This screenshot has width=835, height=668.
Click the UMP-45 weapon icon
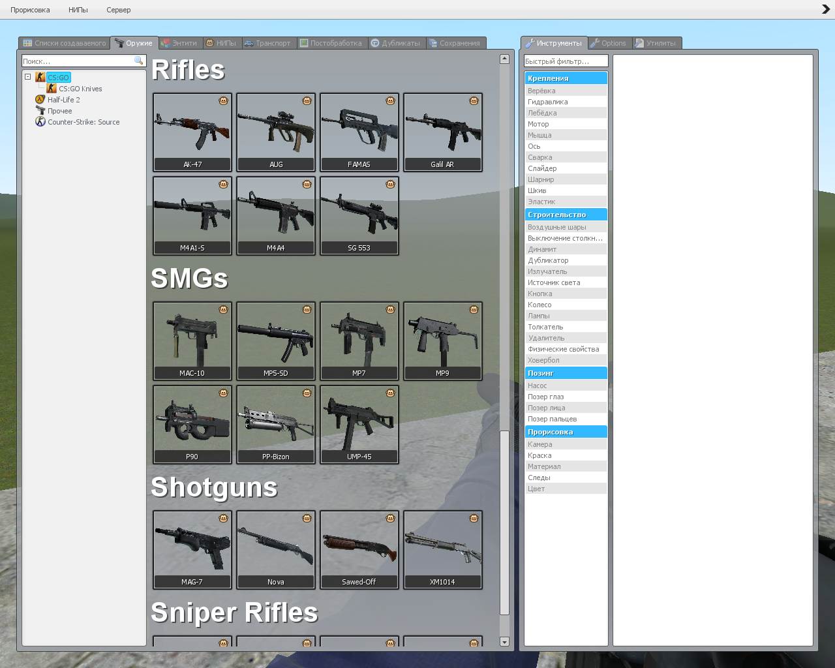point(359,425)
